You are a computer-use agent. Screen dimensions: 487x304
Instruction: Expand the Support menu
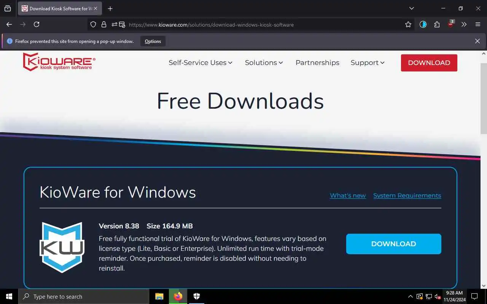click(x=368, y=63)
